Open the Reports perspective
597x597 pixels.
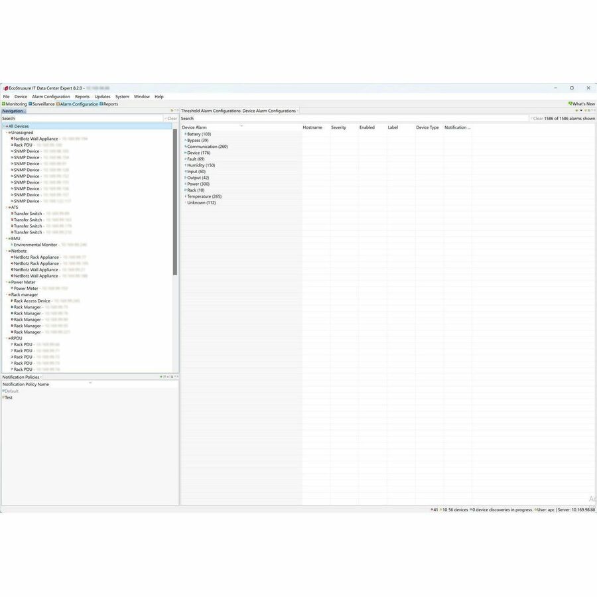[109, 104]
